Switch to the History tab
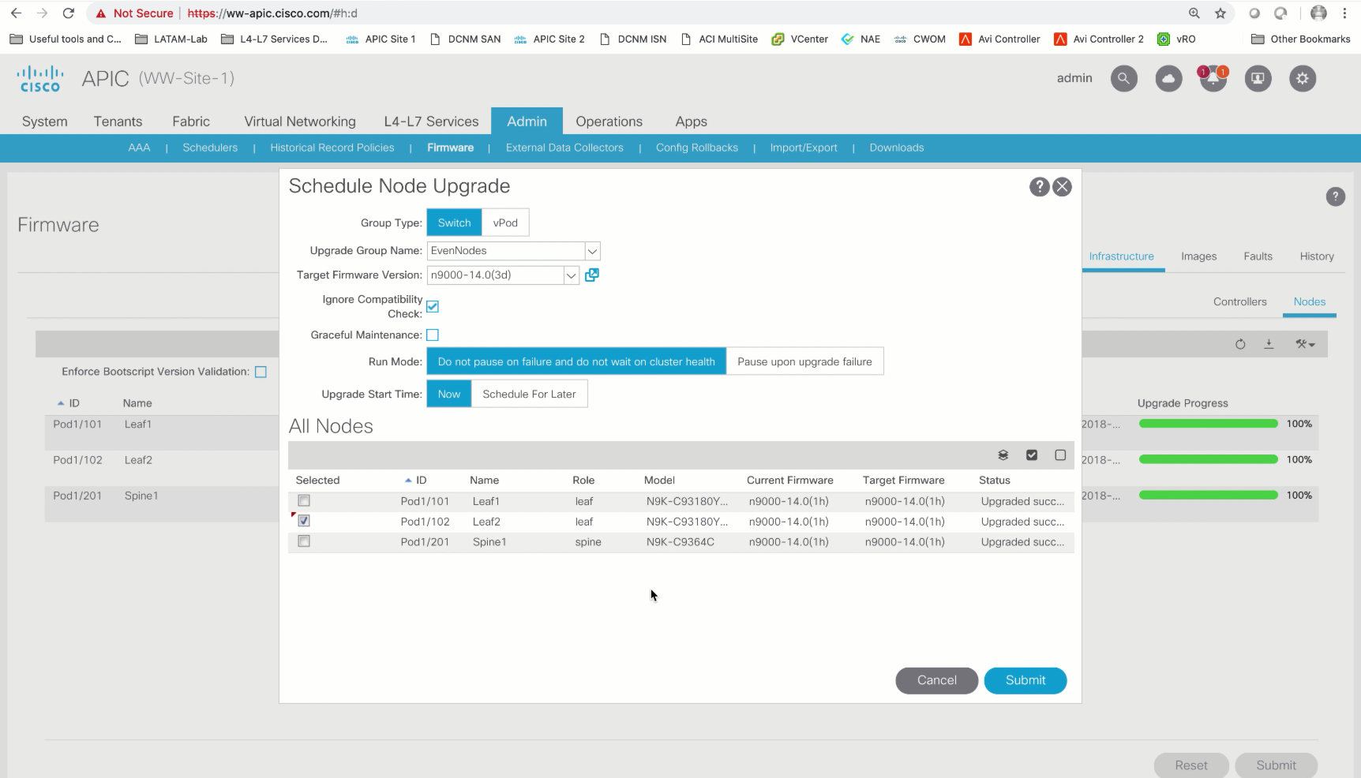Viewport: 1361px width, 778px height. [x=1316, y=256]
